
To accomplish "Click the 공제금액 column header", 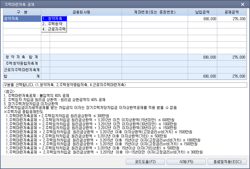I will pyautogui.click(x=232, y=12).
